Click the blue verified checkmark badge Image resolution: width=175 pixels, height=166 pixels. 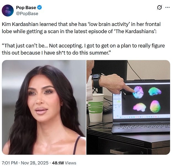tap(39, 7)
